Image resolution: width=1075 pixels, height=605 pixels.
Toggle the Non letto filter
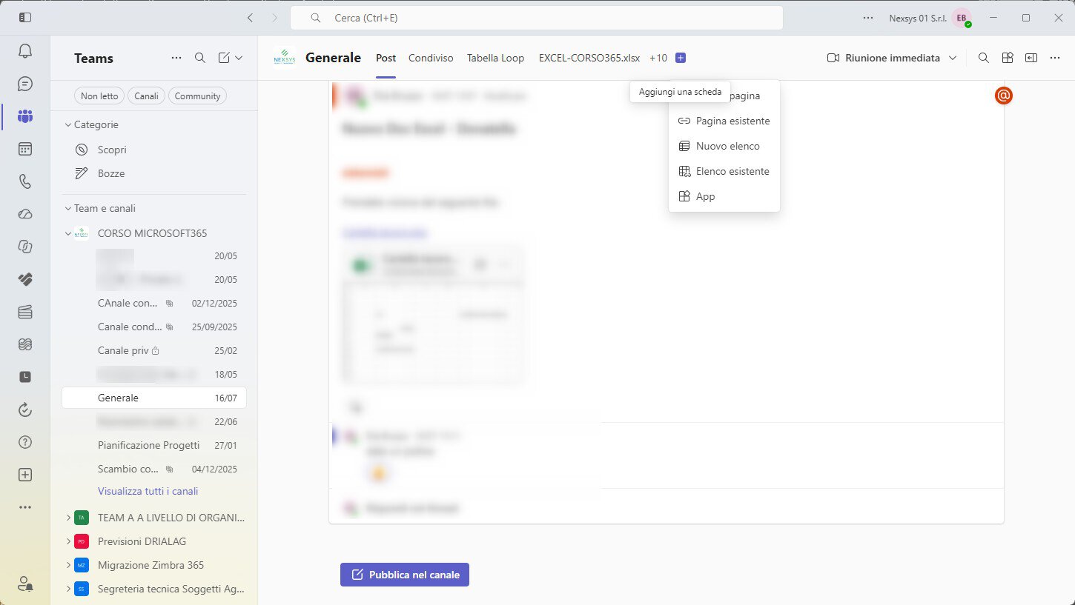coord(99,96)
